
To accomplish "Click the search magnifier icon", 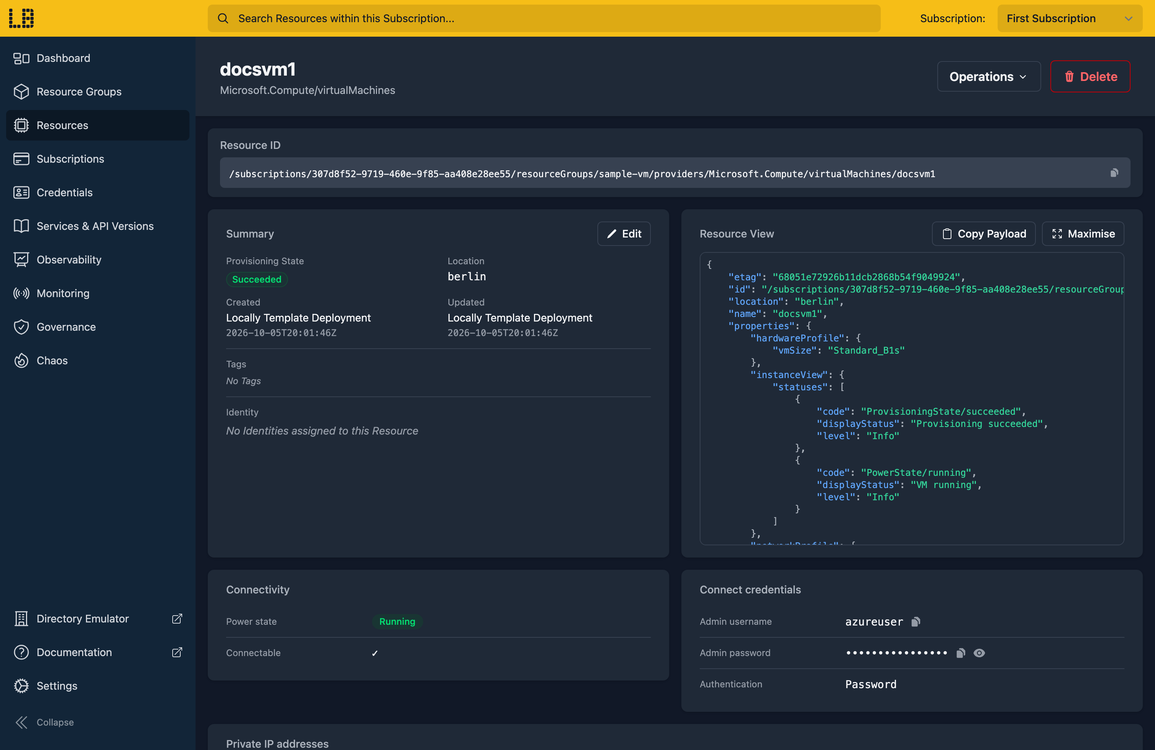I will (x=223, y=18).
